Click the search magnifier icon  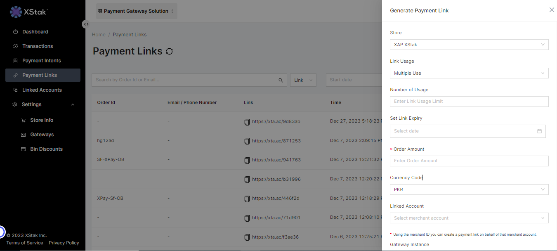pyautogui.click(x=281, y=80)
